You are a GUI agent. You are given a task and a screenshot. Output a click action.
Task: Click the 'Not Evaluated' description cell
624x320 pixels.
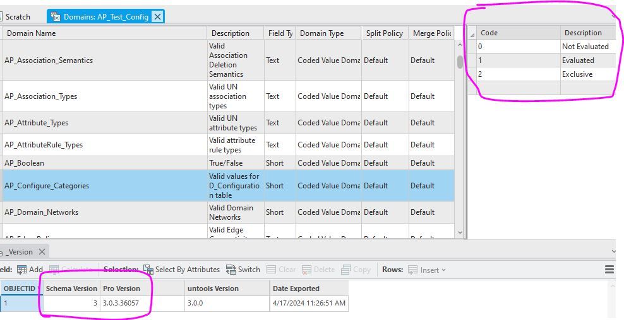tap(588, 47)
